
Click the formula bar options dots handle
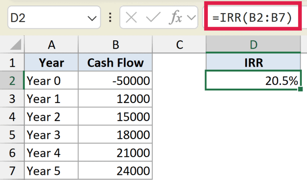point(110,18)
